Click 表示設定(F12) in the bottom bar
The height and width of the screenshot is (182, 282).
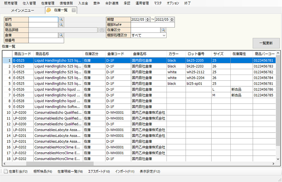pos(150,171)
